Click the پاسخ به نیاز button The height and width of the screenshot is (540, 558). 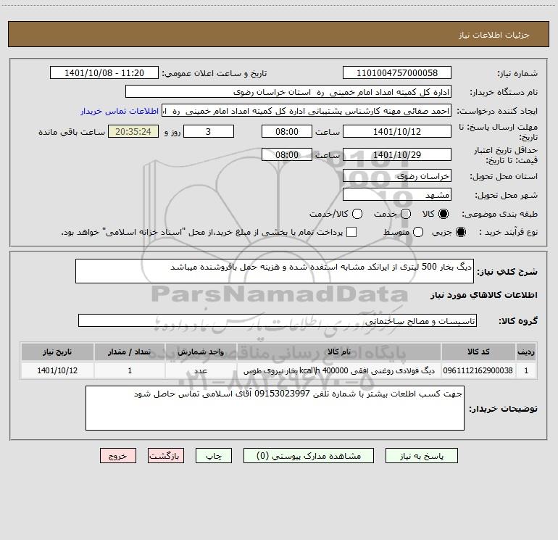point(421,456)
